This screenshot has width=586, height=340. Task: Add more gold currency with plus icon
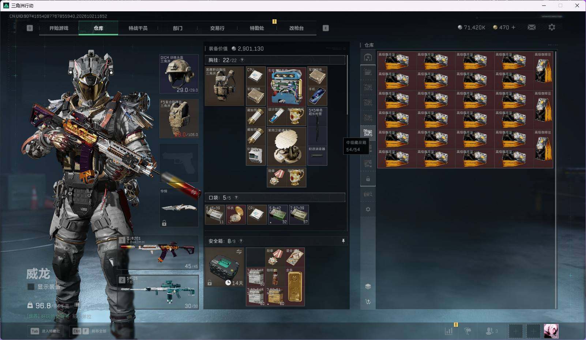click(x=513, y=27)
